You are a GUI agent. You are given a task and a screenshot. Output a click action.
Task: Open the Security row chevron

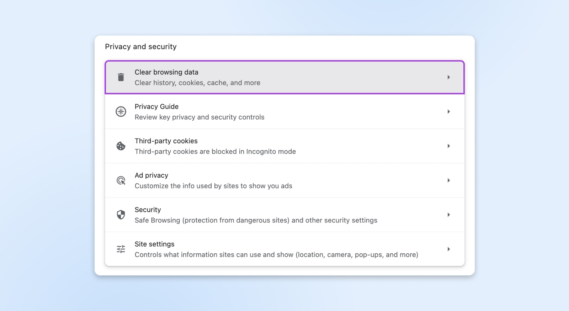[x=448, y=215]
